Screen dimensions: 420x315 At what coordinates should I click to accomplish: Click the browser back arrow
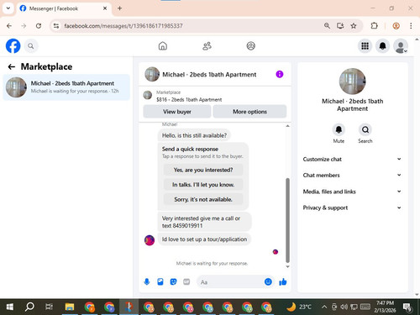[x=9, y=26]
